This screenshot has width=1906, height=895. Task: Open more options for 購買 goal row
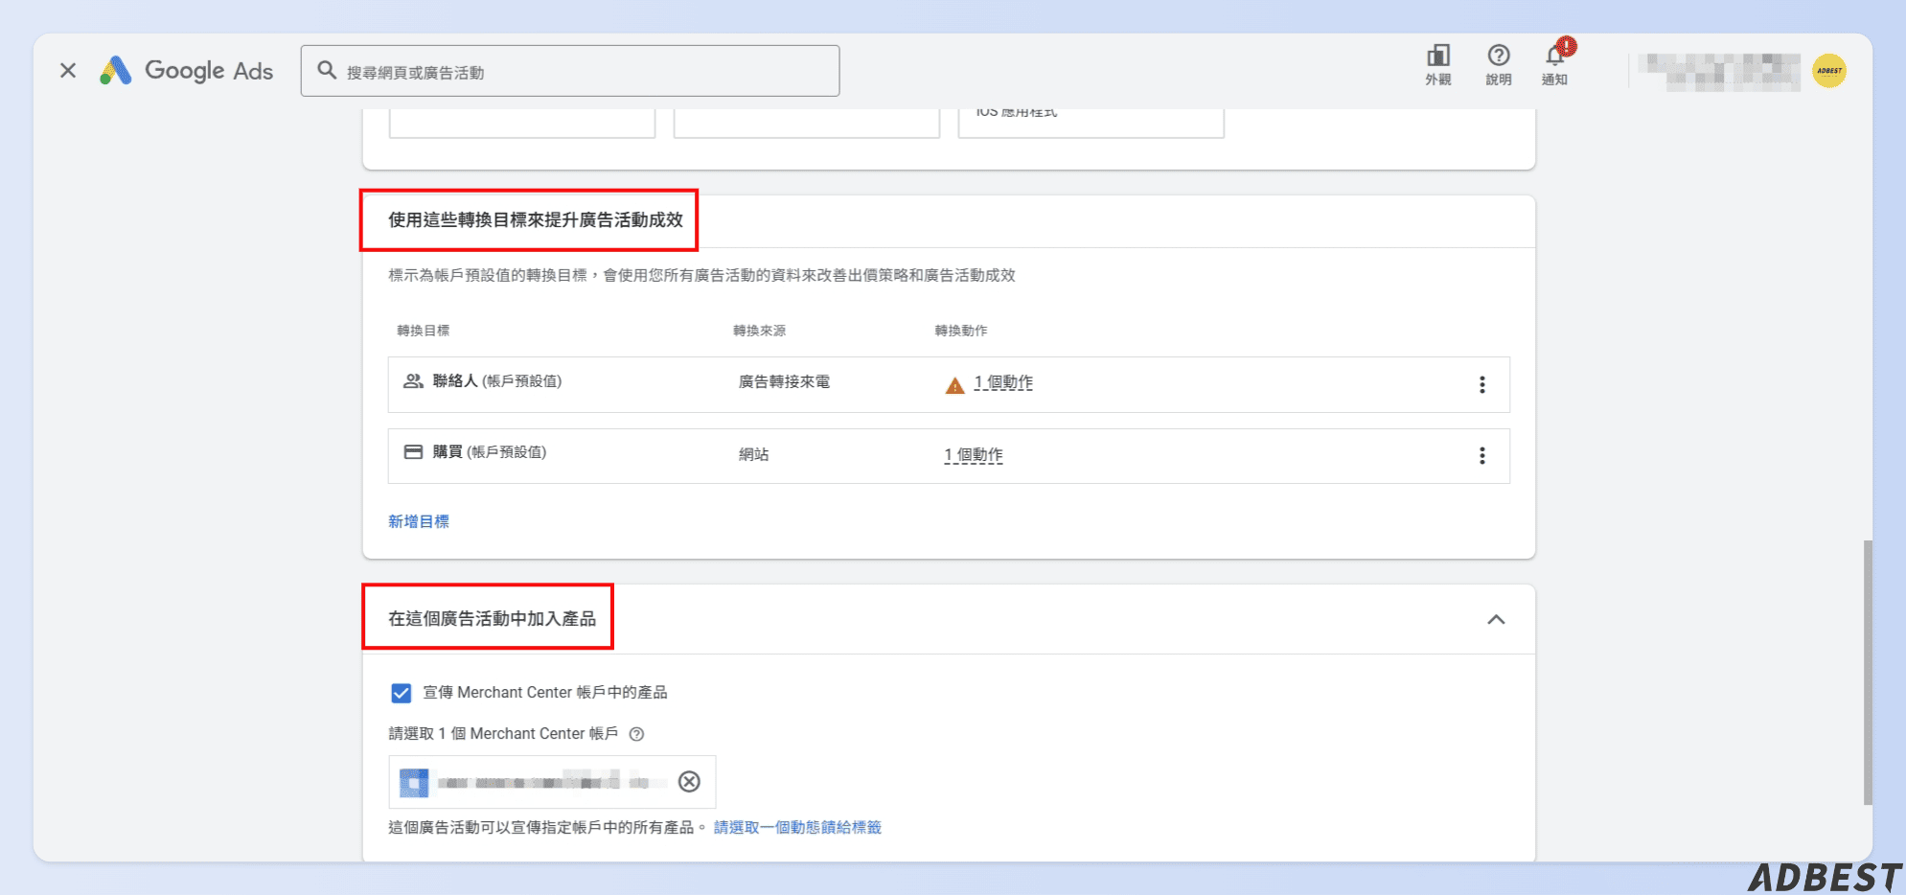pos(1481,455)
